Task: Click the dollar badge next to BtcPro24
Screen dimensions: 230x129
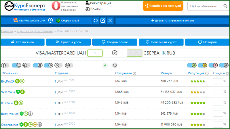Action: 17,81
